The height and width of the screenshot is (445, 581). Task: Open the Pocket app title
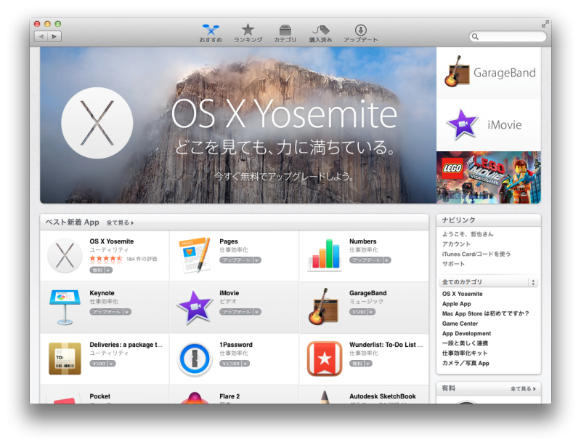tap(99, 396)
